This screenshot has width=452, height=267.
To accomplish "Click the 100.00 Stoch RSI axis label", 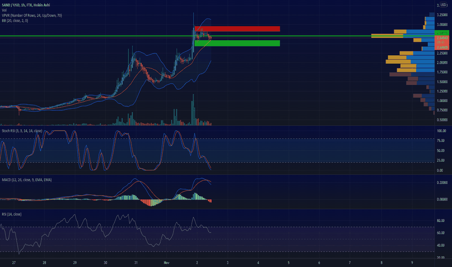I will click(x=441, y=131).
